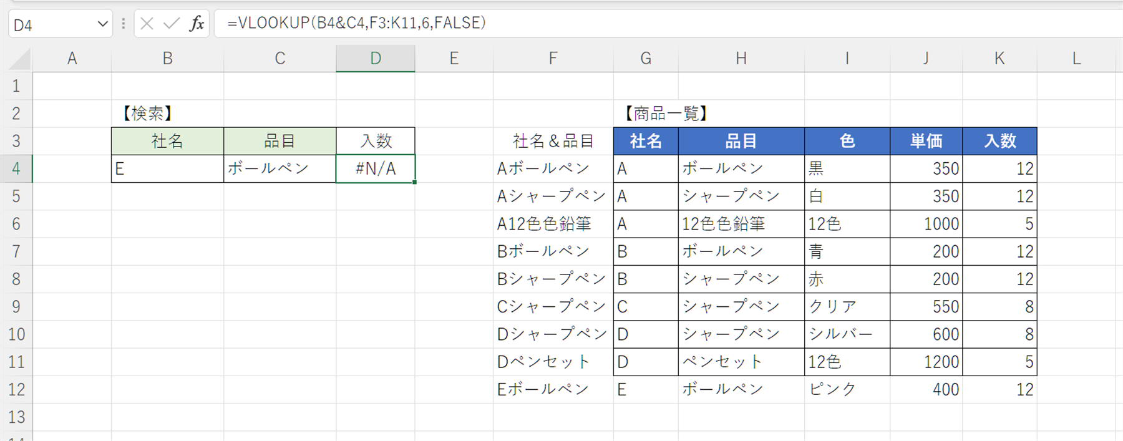1123x441 pixels.
Task: Select column E header
Action: coord(454,59)
